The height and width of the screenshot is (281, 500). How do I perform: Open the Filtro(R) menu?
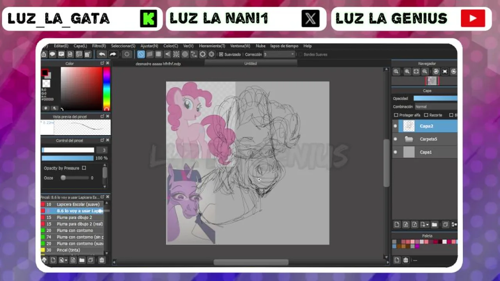pyautogui.click(x=99, y=46)
